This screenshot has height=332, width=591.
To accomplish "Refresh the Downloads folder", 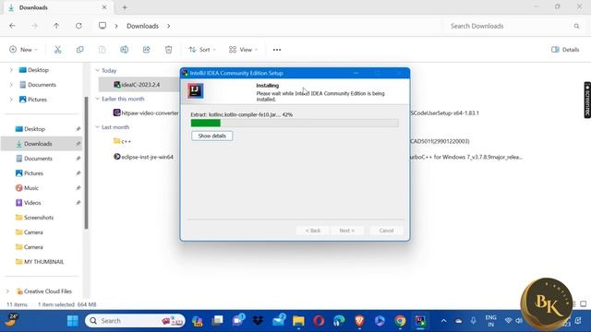I will point(78,26).
